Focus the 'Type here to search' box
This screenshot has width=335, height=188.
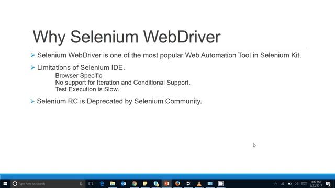point(48,183)
